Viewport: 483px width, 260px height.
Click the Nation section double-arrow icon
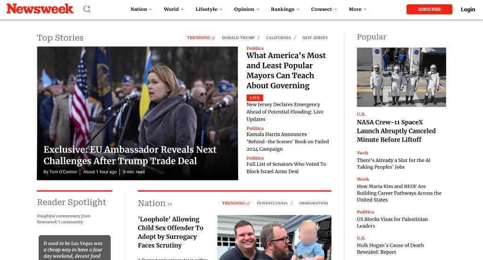click(x=170, y=203)
